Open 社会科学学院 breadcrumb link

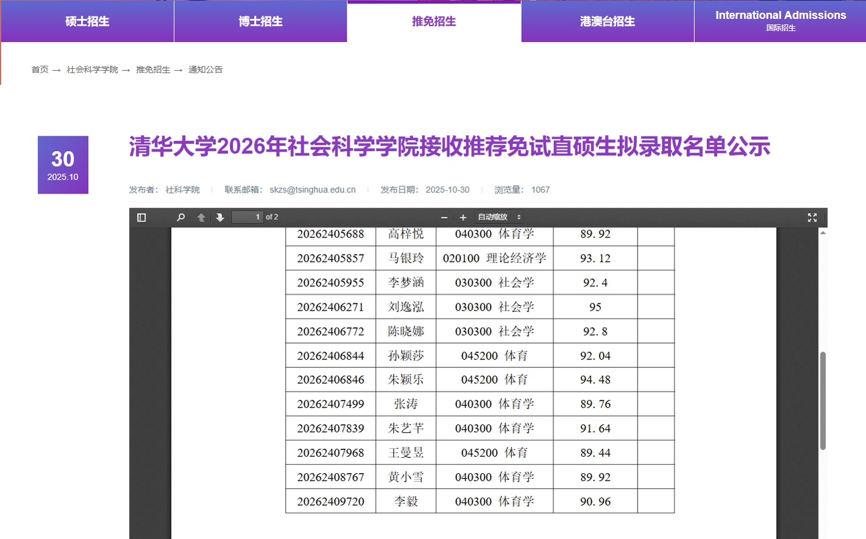[x=92, y=70]
